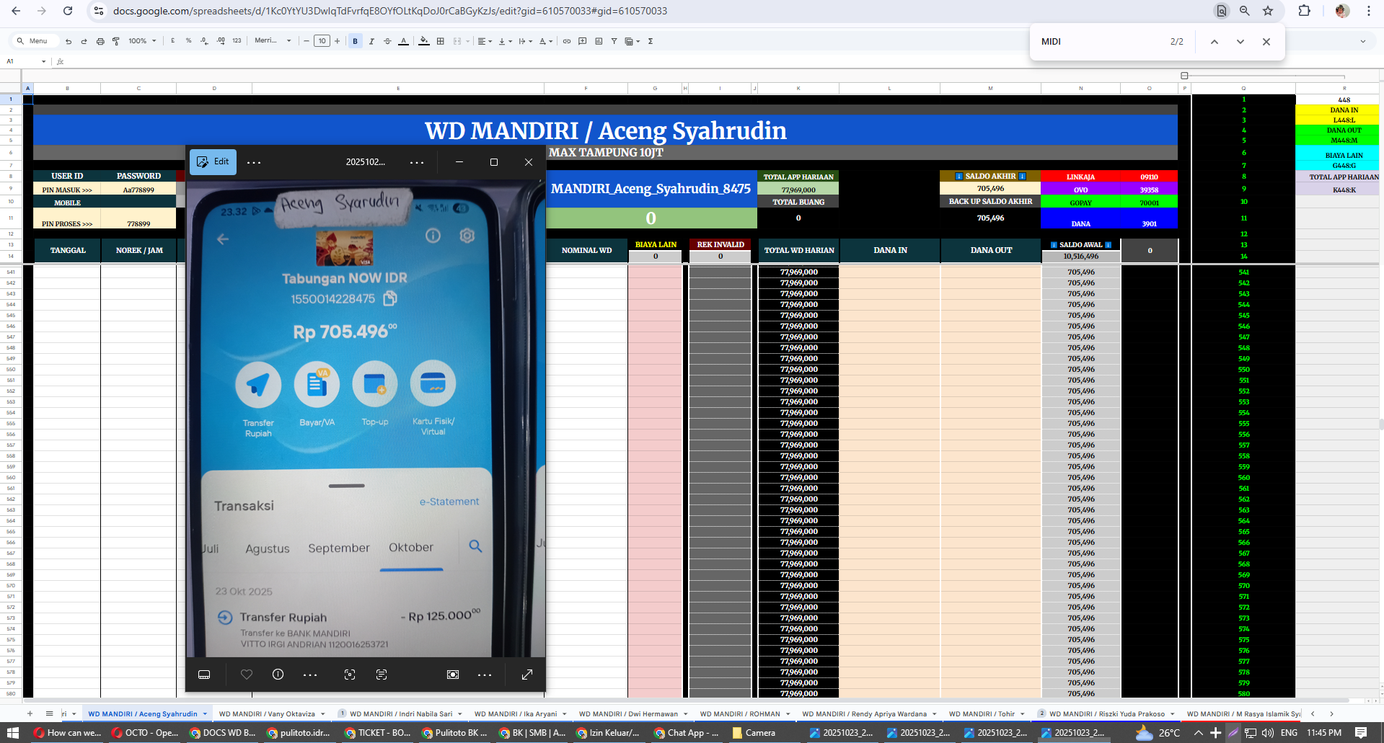The height and width of the screenshot is (743, 1384).
Task: Click the redo arrow in Sheets toolbar
Action: (x=84, y=41)
